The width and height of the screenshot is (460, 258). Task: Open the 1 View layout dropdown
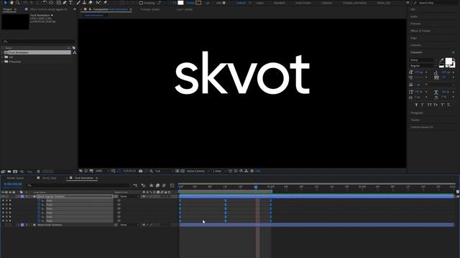pos(219,171)
